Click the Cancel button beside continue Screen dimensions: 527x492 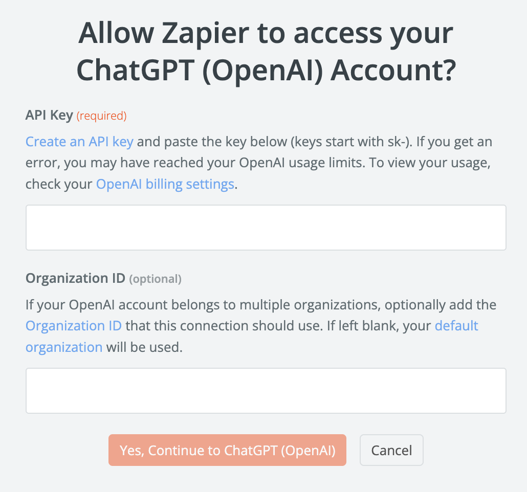391,450
